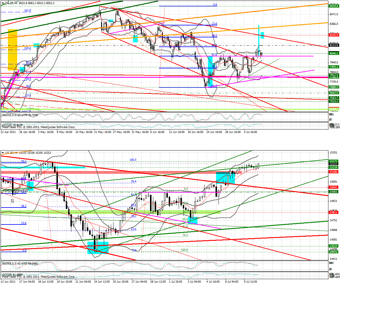Click the green 14472 price label

pos(333,252)
